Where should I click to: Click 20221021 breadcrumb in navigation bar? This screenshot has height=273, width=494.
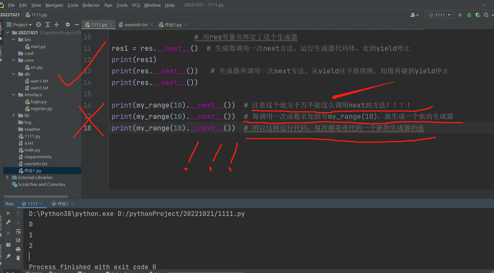10,15
